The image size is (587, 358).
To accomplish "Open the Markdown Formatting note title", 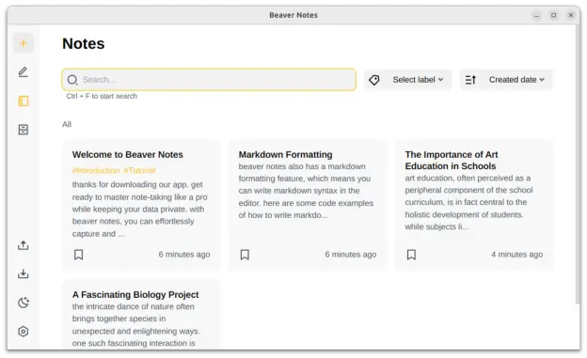I will click(285, 154).
